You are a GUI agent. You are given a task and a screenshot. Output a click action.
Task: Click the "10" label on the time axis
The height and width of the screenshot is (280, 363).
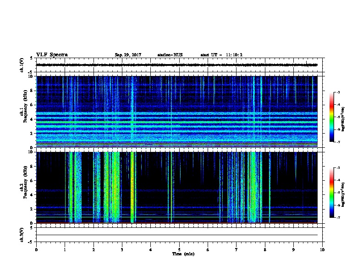click(x=322, y=250)
